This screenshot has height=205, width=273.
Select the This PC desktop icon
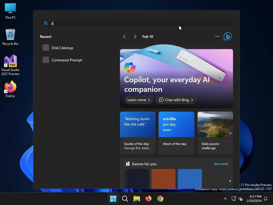point(10,11)
